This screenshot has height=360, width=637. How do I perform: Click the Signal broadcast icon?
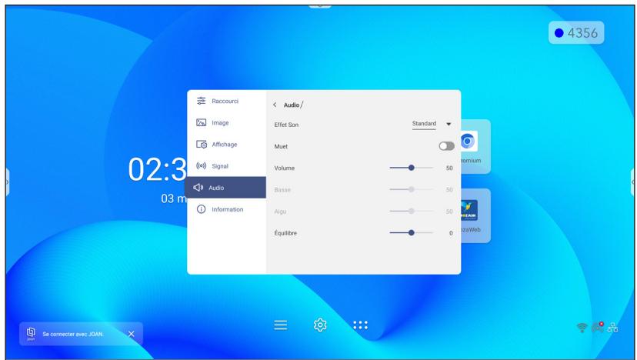(201, 166)
